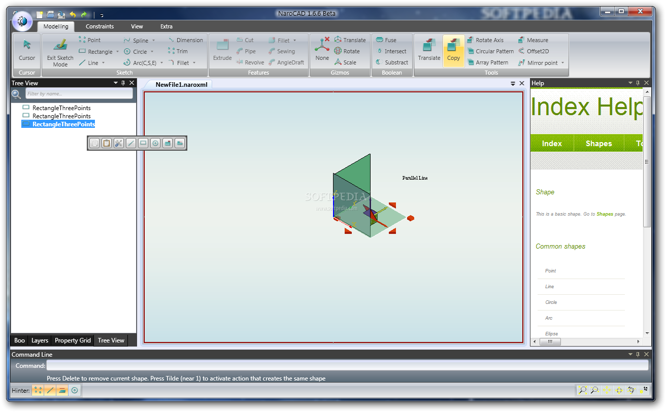Click the highlighted Copy tool

(x=453, y=50)
